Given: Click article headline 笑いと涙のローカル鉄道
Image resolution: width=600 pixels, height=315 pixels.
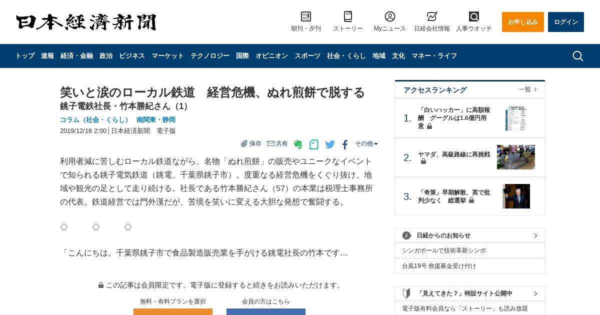Looking at the screenshot, I should coord(212,92).
